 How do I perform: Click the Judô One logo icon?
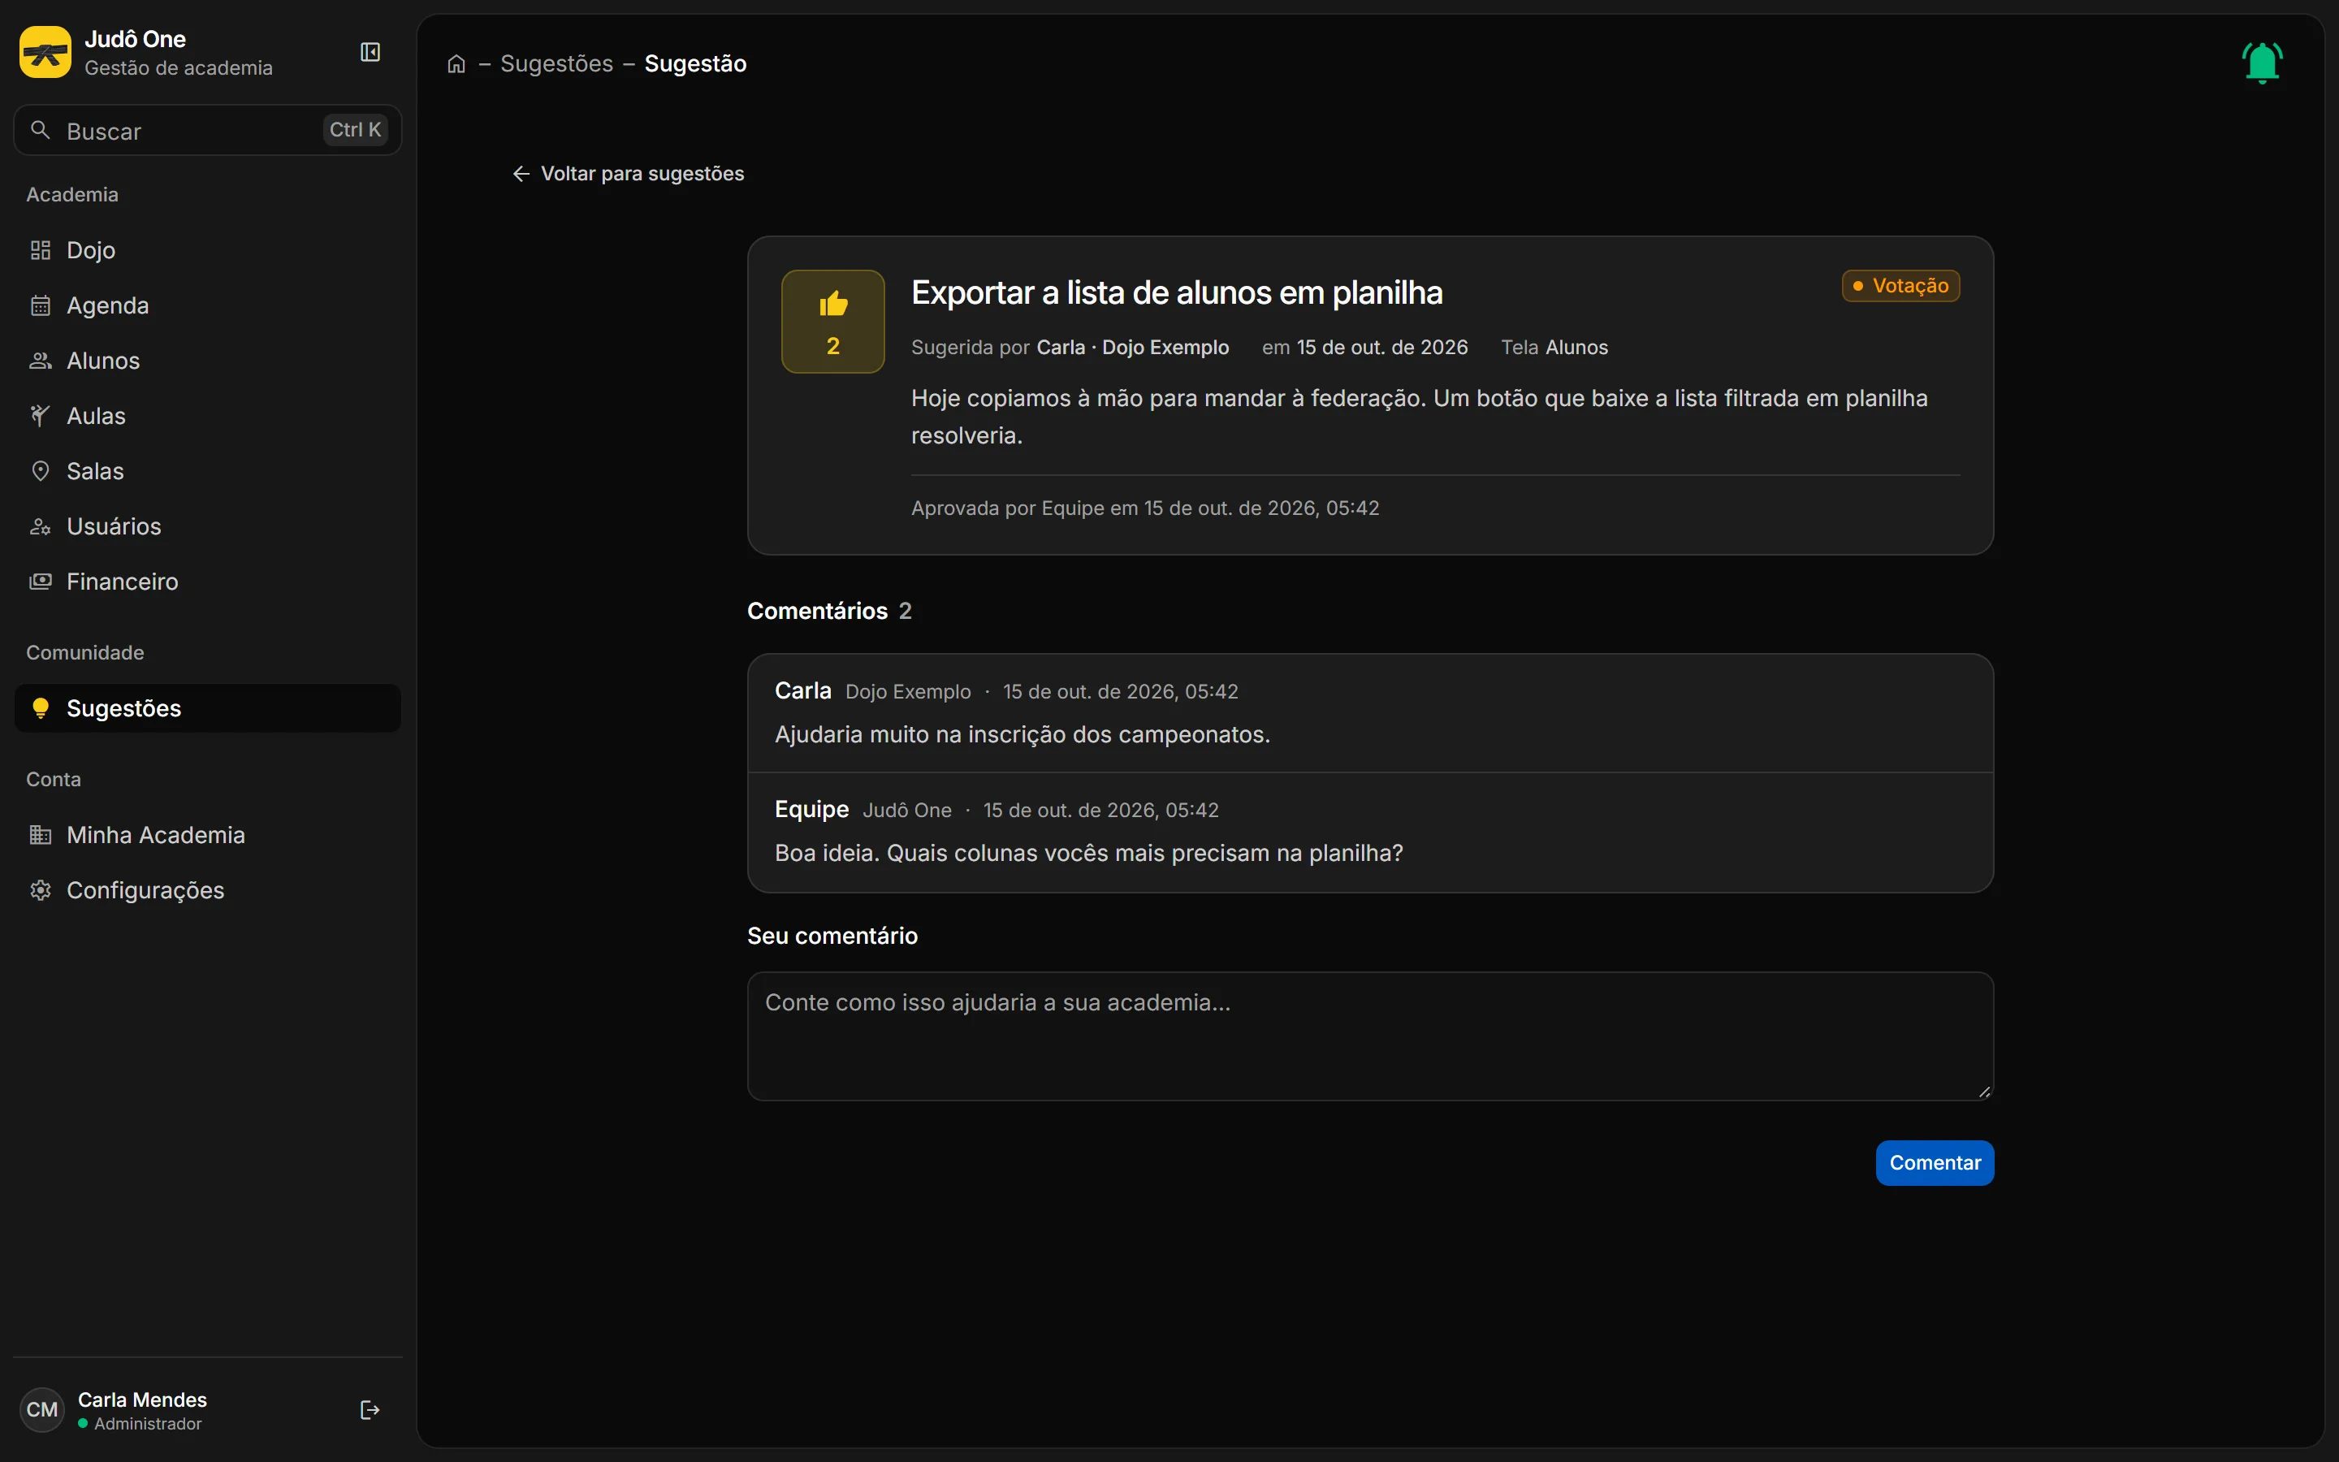45,52
